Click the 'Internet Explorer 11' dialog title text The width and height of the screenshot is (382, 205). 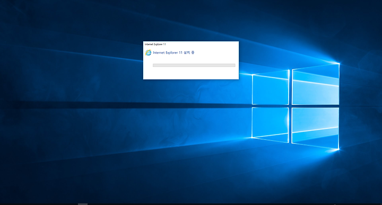[155, 44]
